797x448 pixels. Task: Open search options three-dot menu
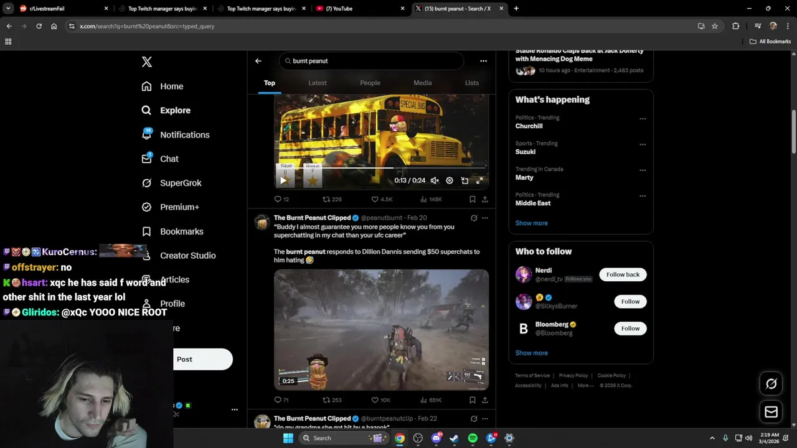(x=483, y=61)
